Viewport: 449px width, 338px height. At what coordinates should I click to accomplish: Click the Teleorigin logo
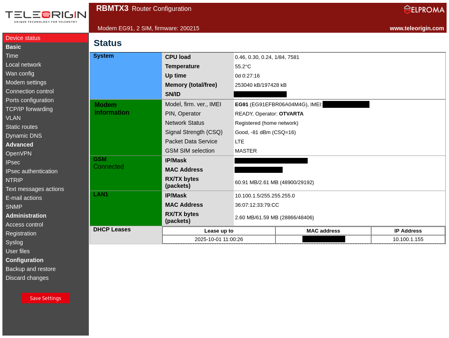pyautogui.click(x=46, y=16)
